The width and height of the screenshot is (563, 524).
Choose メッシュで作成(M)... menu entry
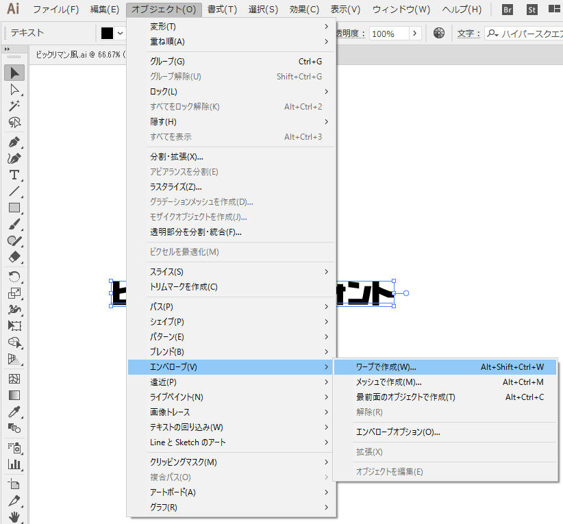tap(445, 382)
